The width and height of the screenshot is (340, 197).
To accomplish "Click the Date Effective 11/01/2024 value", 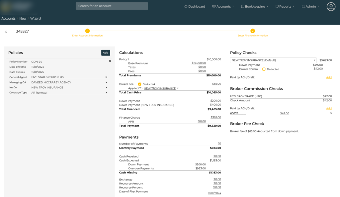I will (38, 67).
